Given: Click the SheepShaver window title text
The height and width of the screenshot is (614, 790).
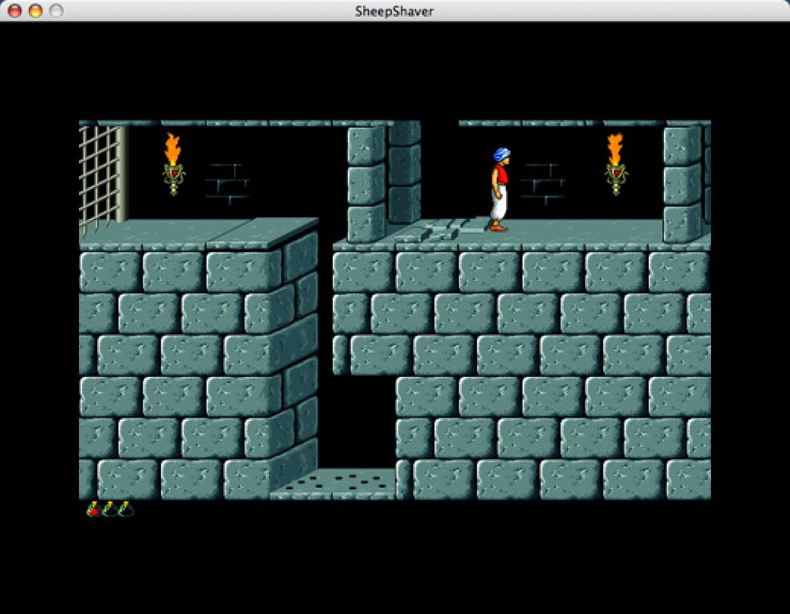Looking at the screenshot, I should [395, 11].
